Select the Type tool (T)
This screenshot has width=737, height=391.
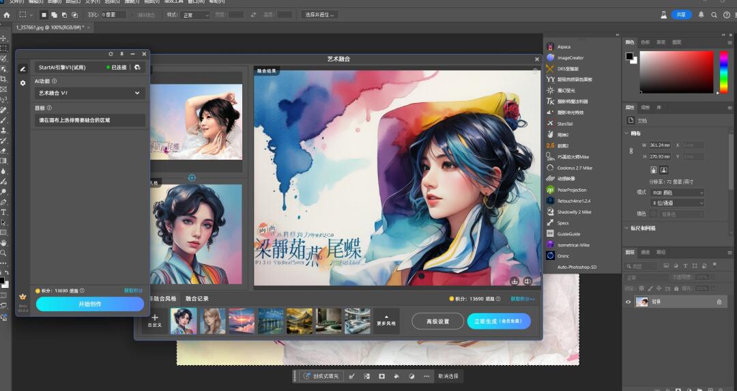tap(4, 212)
